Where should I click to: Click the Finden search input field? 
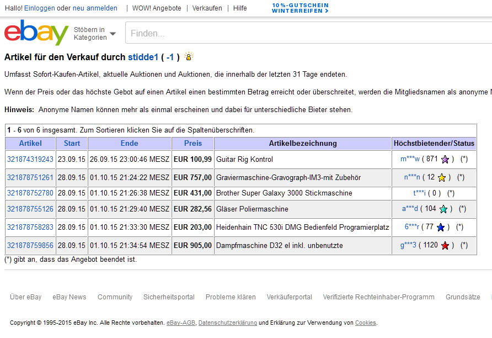[309, 33]
